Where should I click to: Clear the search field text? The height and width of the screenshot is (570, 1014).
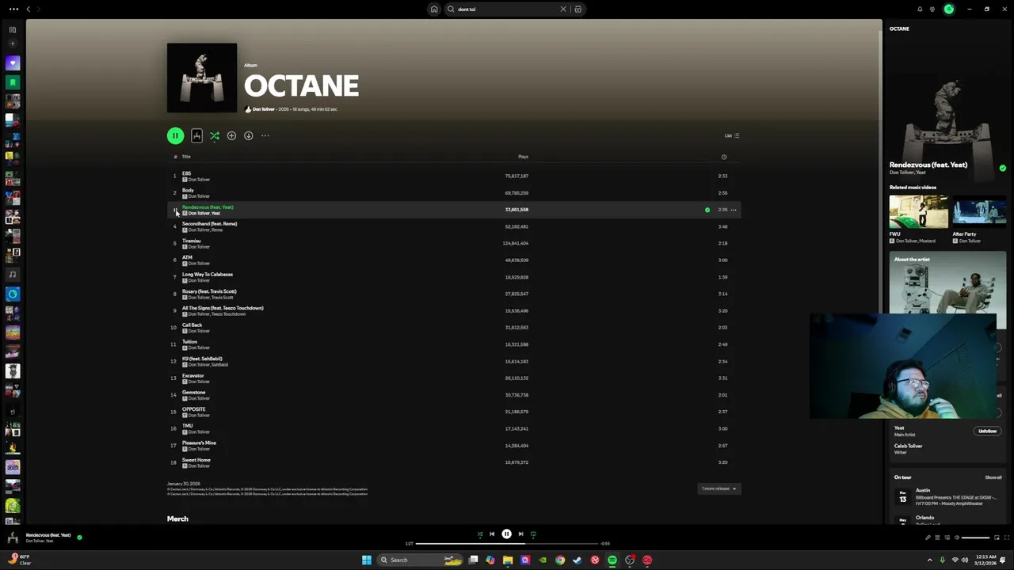(563, 9)
